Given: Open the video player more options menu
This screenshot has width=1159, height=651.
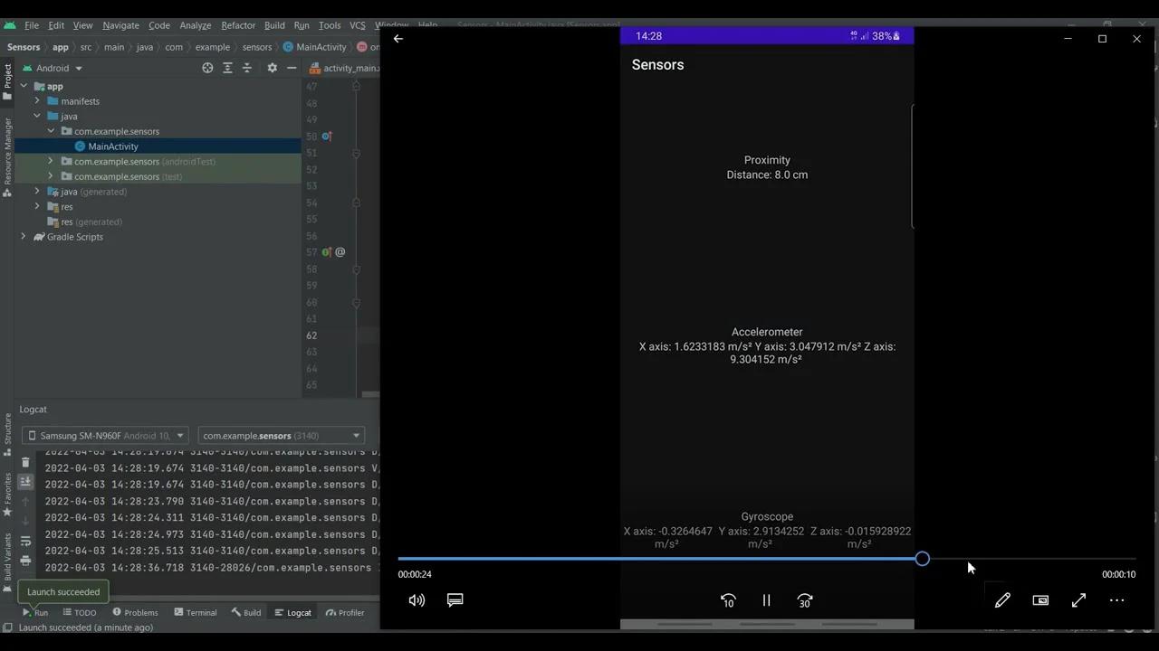Looking at the screenshot, I should click(x=1116, y=600).
